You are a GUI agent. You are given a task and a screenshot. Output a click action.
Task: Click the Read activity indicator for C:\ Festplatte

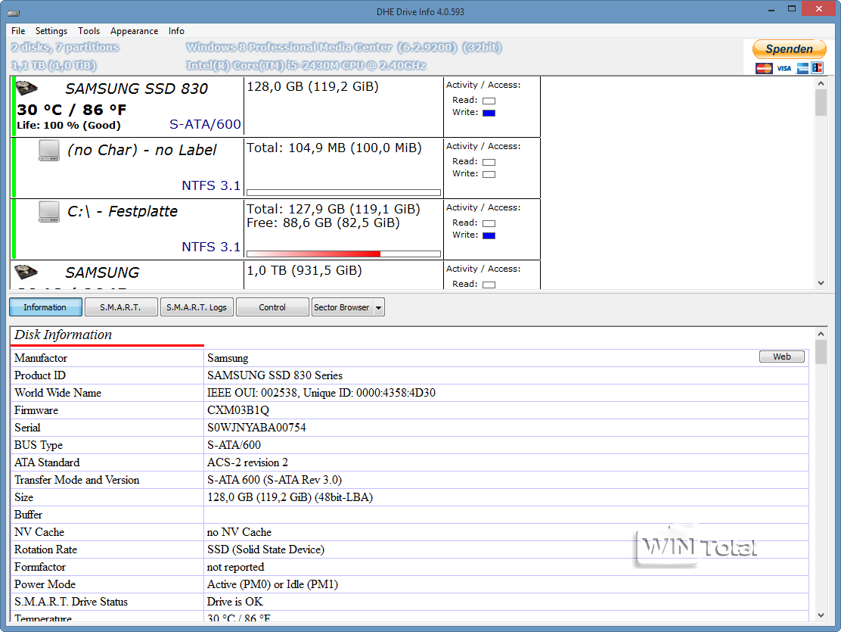click(x=489, y=223)
